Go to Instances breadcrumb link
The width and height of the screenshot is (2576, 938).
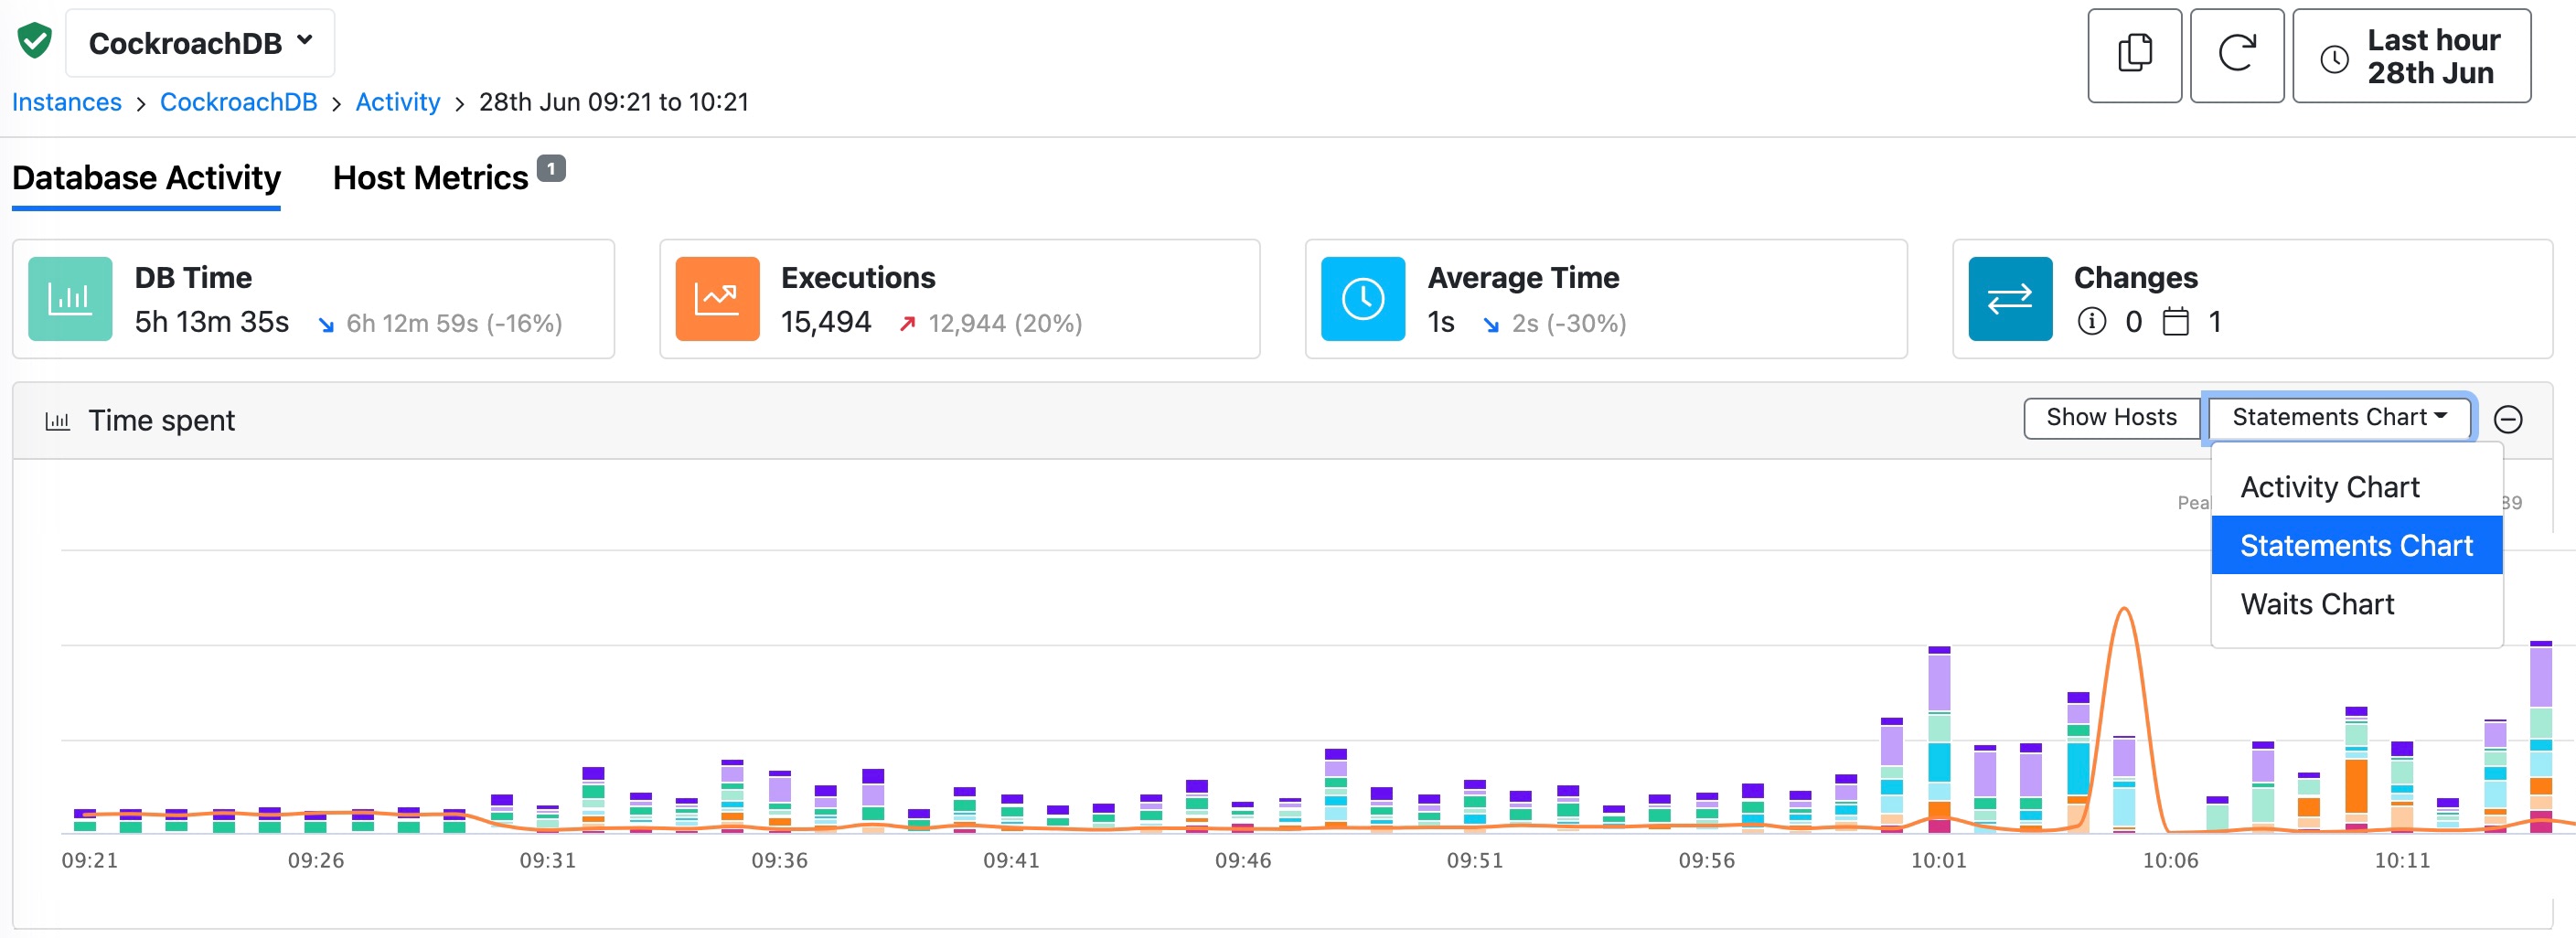67,102
